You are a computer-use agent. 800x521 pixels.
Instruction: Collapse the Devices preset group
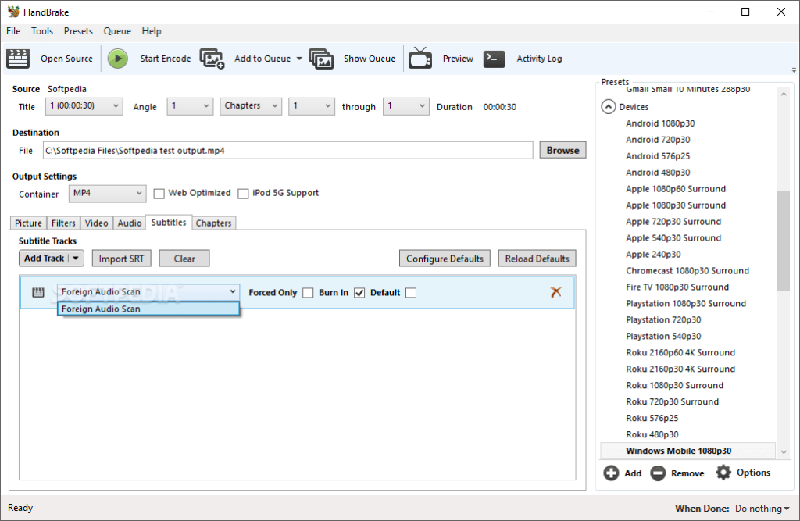click(608, 107)
